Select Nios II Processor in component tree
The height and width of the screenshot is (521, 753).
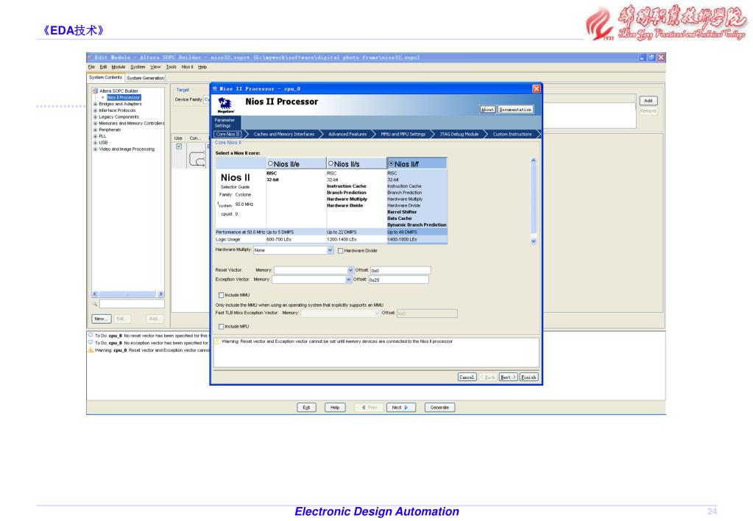(x=124, y=97)
